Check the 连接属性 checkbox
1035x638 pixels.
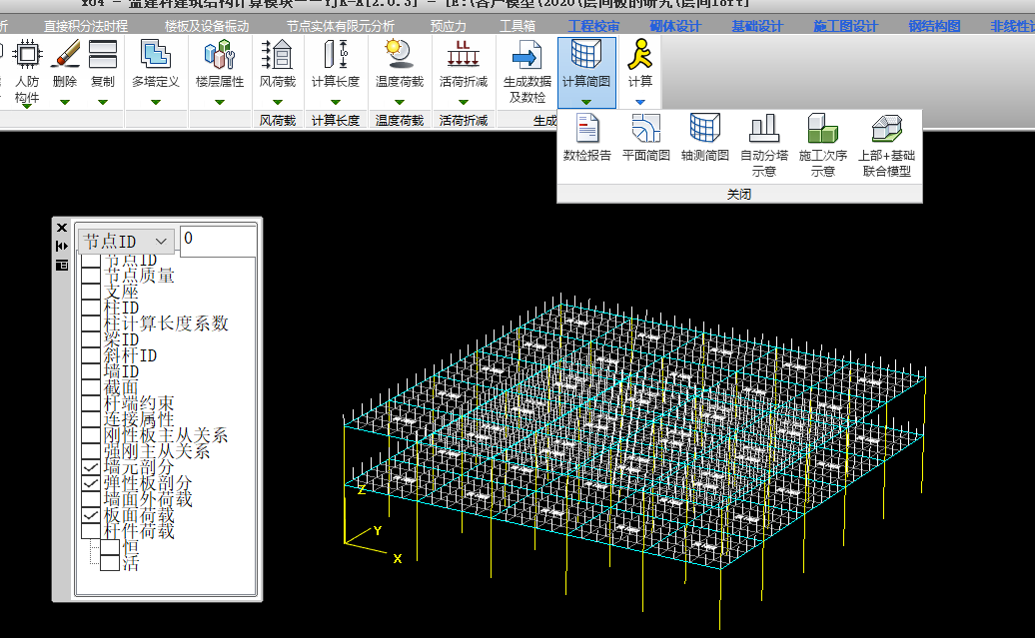point(91,419)
